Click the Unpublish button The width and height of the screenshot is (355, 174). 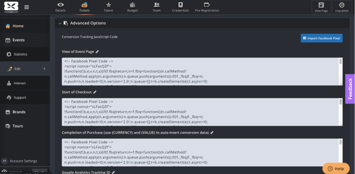pos(342,7)
